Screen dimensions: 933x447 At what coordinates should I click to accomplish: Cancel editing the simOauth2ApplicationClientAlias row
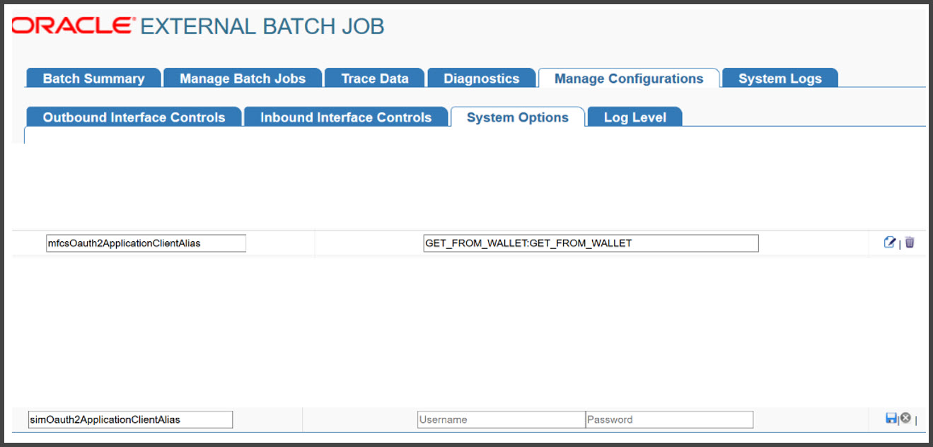(905, 419)
